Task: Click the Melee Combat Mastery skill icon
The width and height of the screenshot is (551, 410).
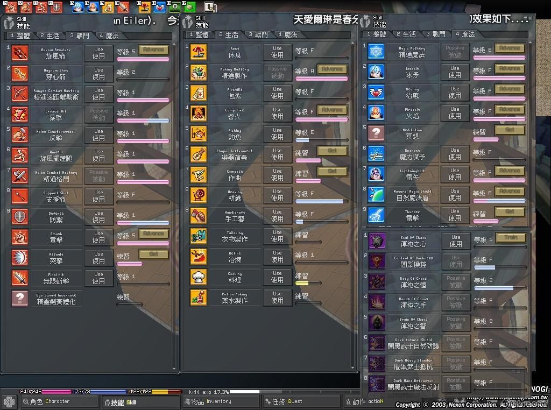Action: click(x=20, y=175)
